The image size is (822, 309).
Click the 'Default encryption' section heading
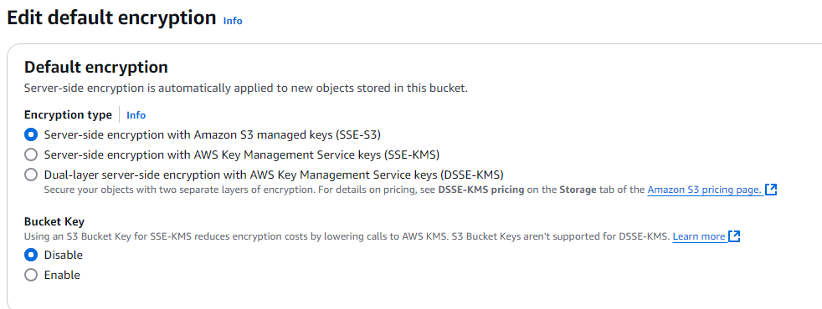pyautogui.click(x=96, y=68)
